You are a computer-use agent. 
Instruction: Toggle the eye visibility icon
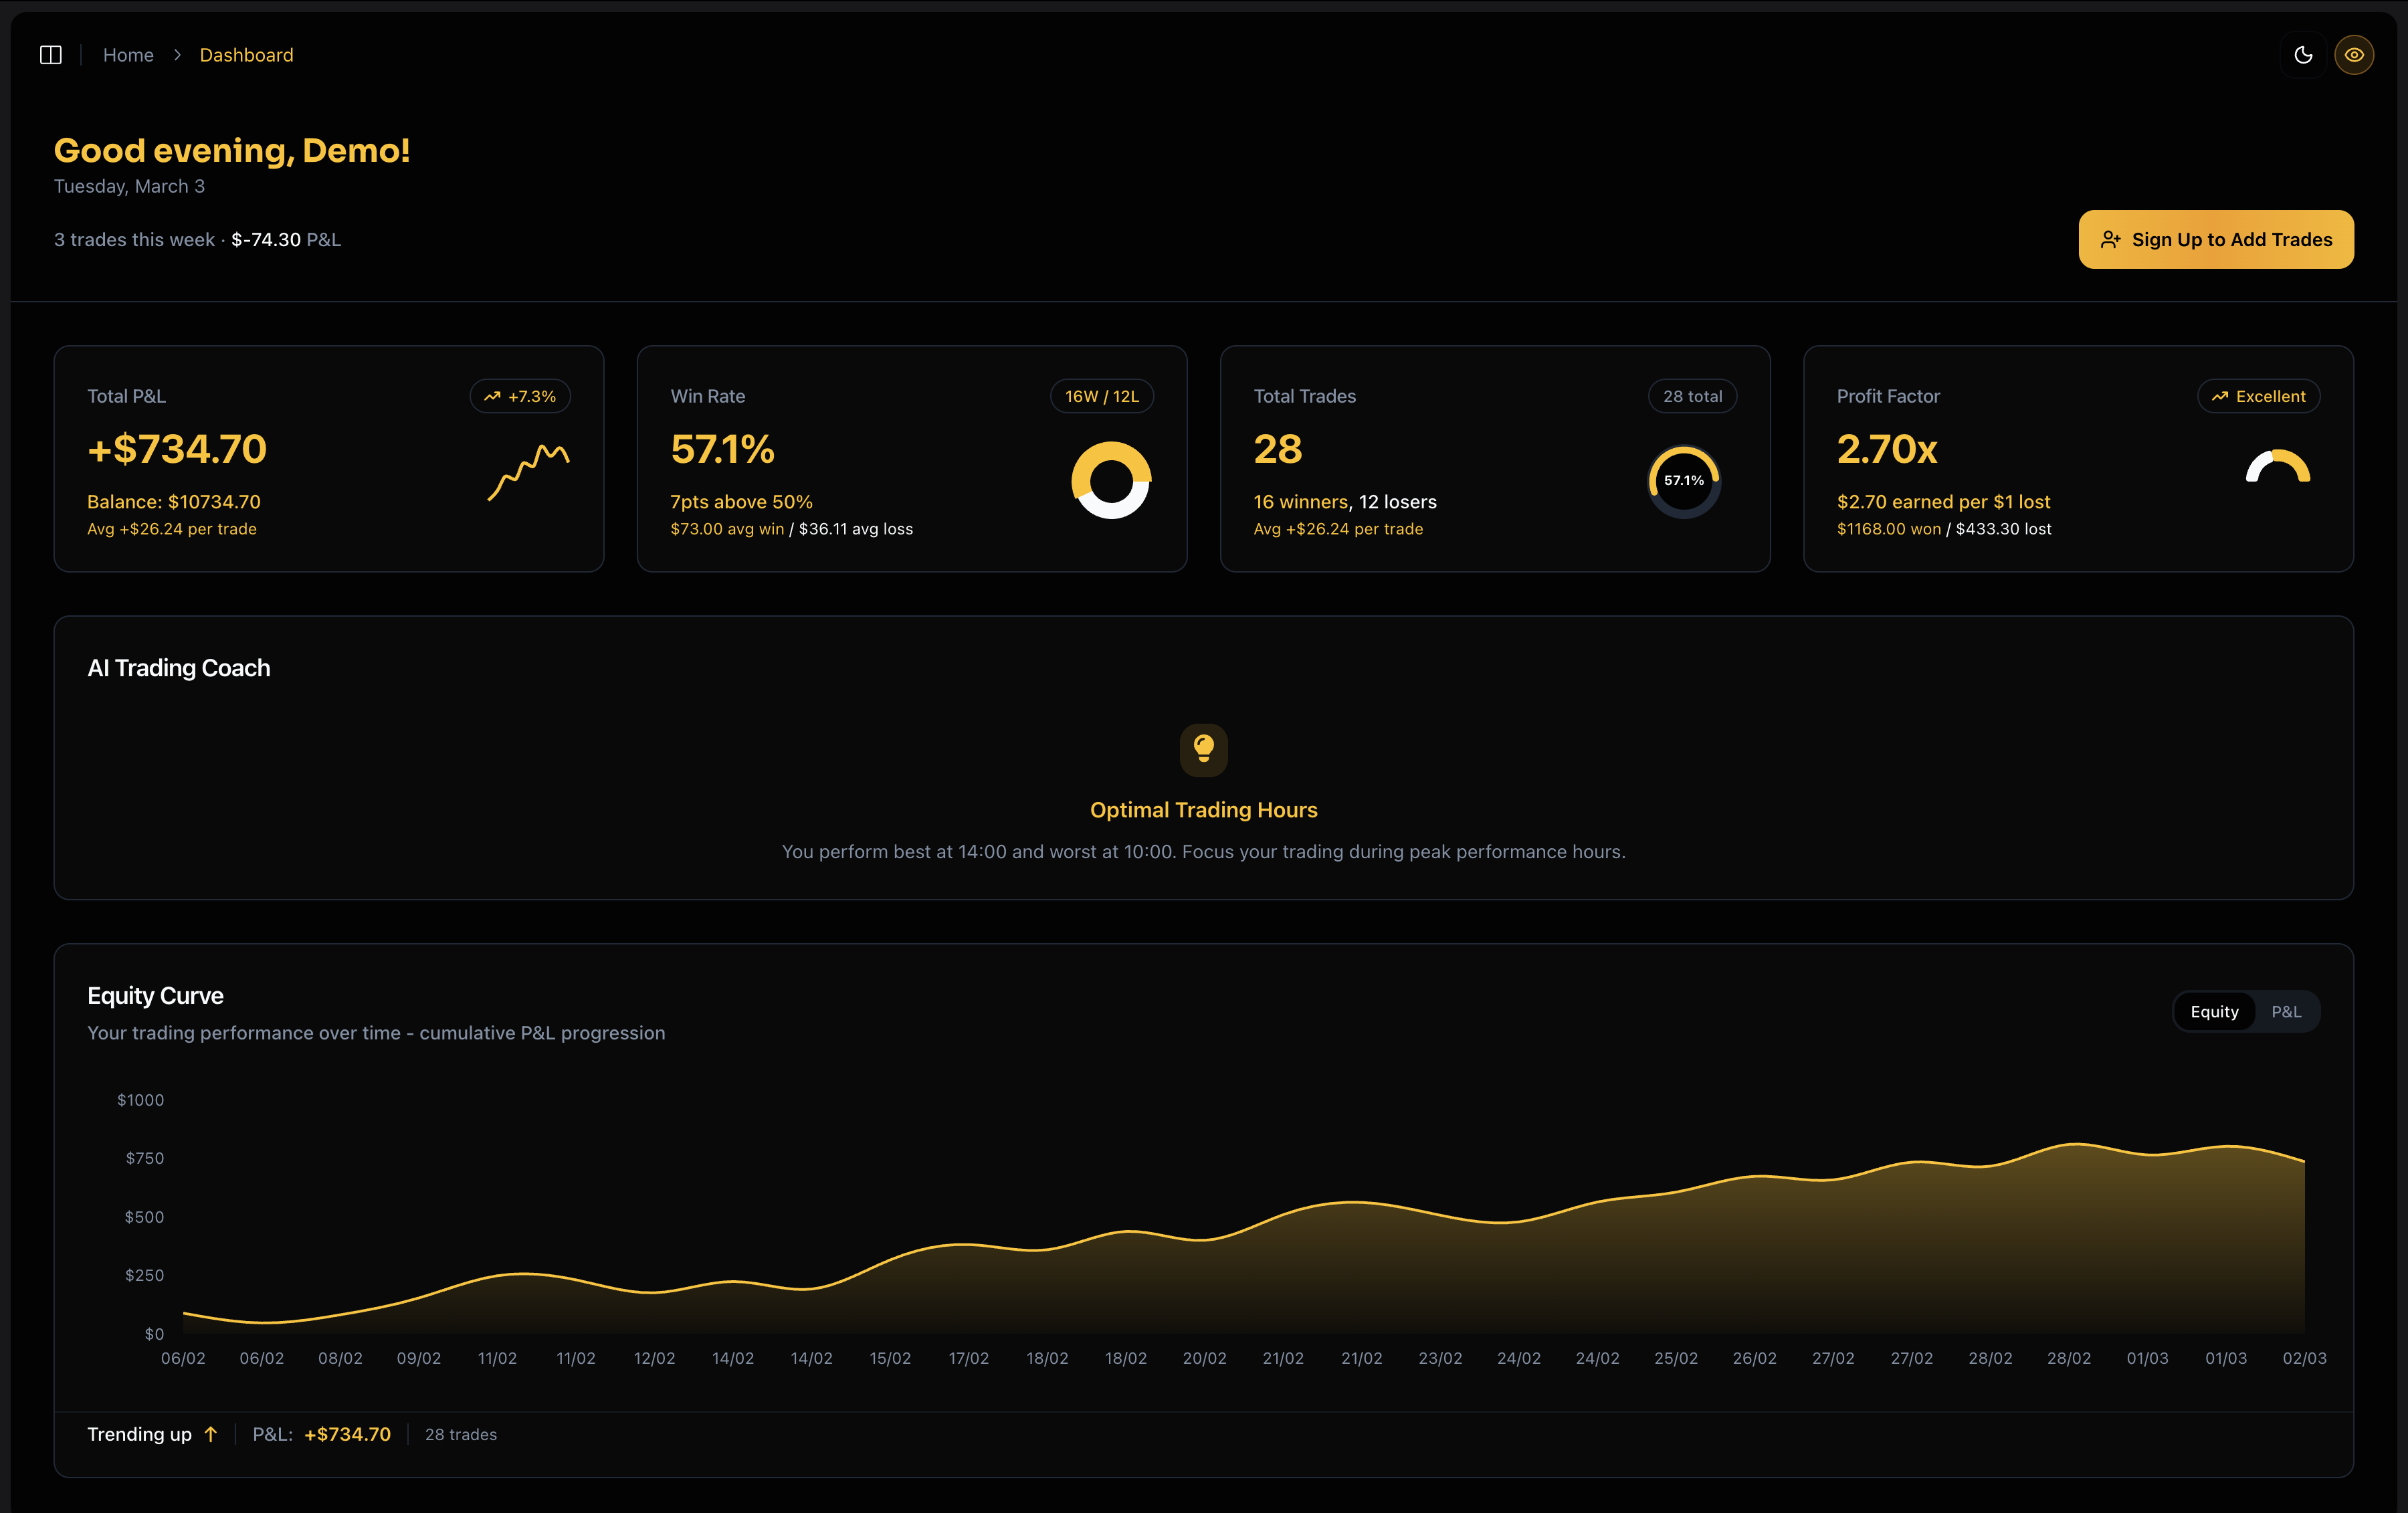[x=2354, y=55]
